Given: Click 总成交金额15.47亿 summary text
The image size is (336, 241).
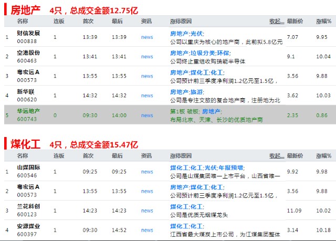Looking at the screenshot, I should point(104,145).
